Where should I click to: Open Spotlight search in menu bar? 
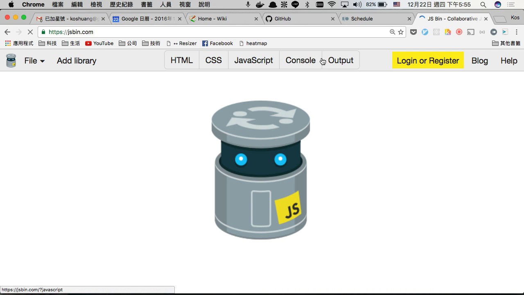[x=483, y=5]
